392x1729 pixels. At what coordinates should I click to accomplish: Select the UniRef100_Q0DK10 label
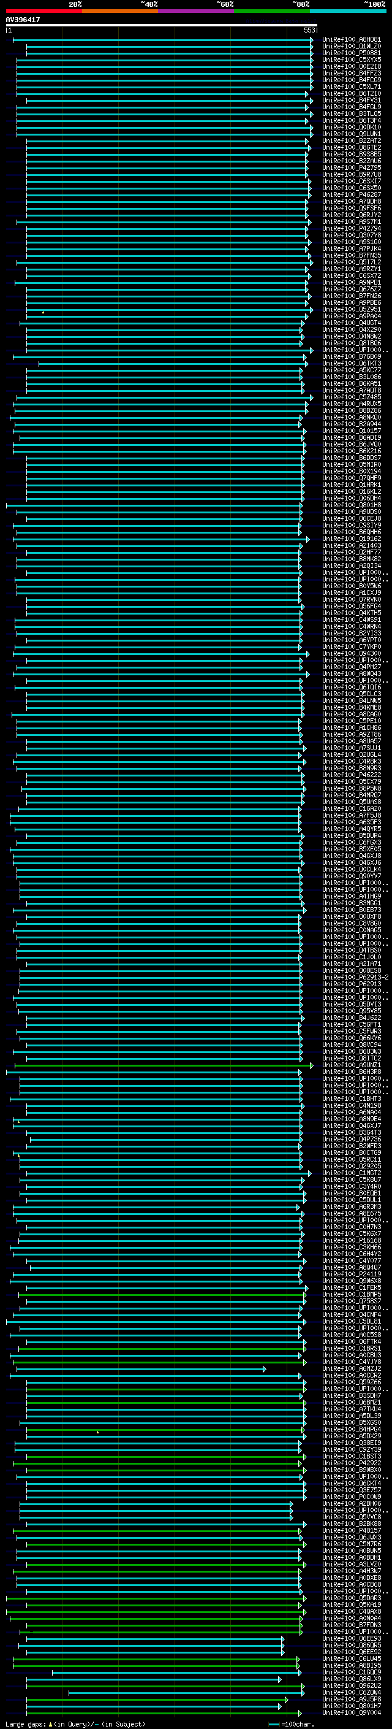point(351,127)
